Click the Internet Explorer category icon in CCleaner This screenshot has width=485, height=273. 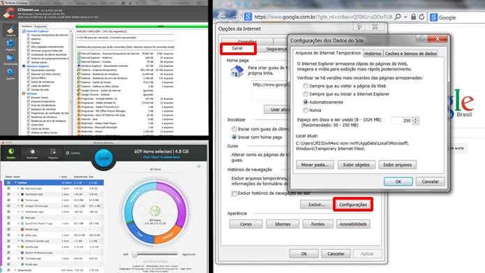pyautogui.click(x=24, y=31)
